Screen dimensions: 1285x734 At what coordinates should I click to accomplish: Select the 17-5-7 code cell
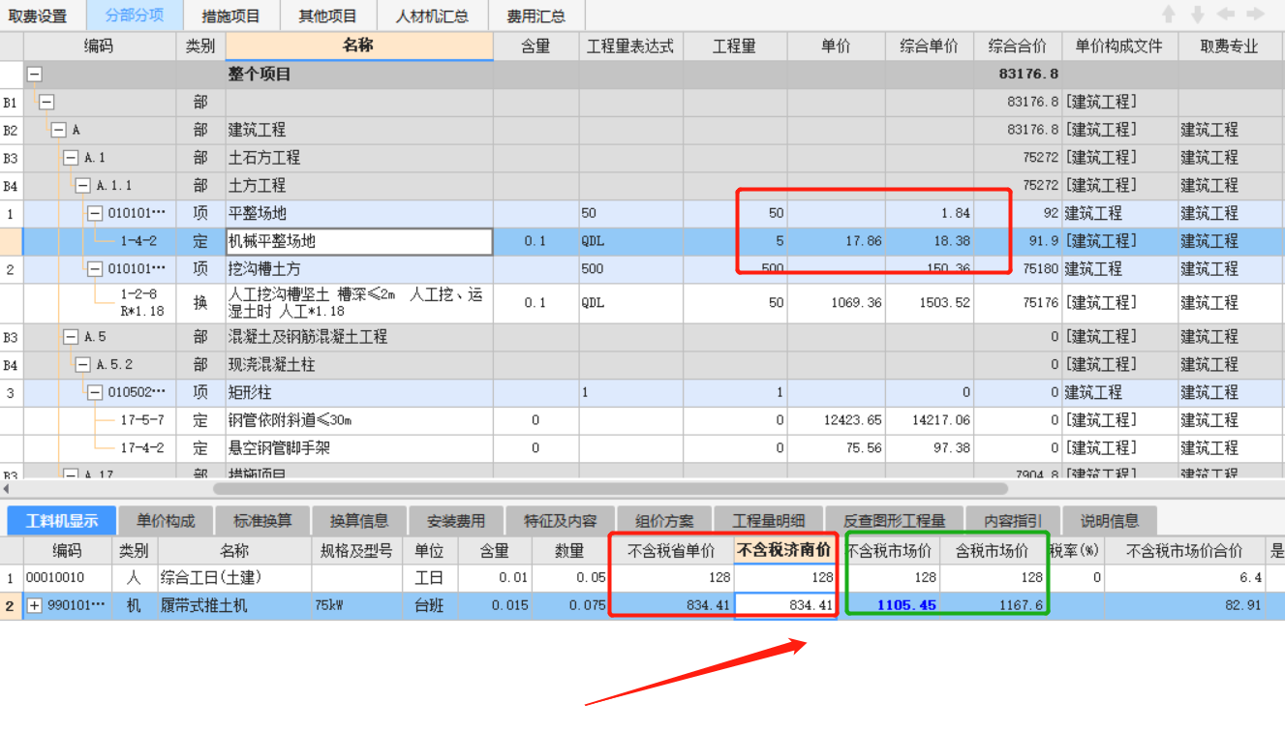pos(101,420)
